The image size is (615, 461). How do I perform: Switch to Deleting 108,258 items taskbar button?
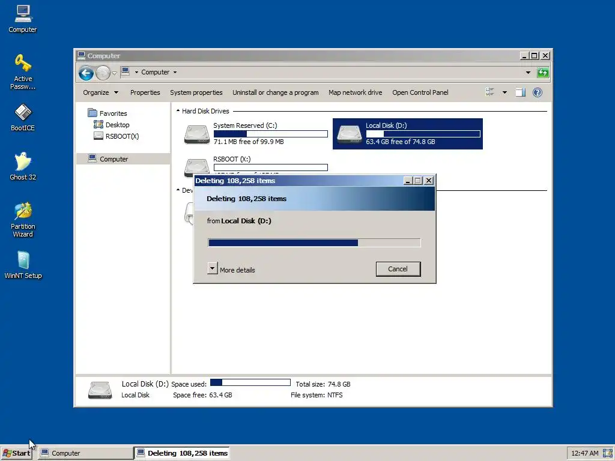click(x=183, y=453)
